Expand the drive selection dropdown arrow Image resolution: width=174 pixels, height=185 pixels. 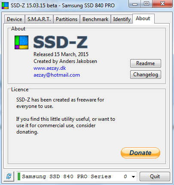click(133, 177)
